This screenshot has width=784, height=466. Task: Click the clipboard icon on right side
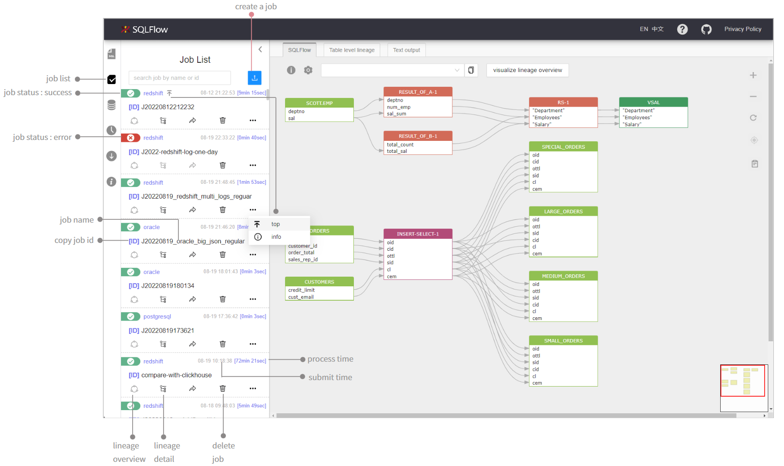coord(754,163)
